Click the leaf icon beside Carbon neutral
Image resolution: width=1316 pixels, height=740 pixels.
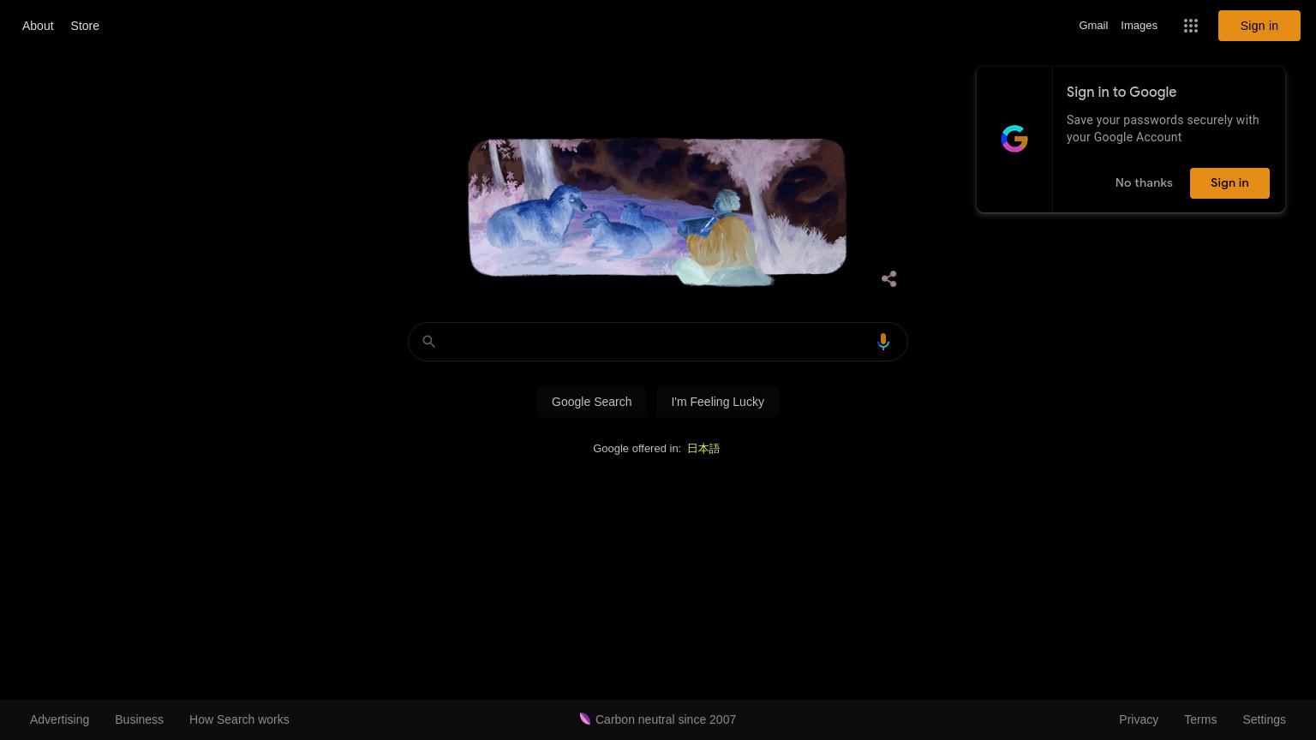click(585, 719)
